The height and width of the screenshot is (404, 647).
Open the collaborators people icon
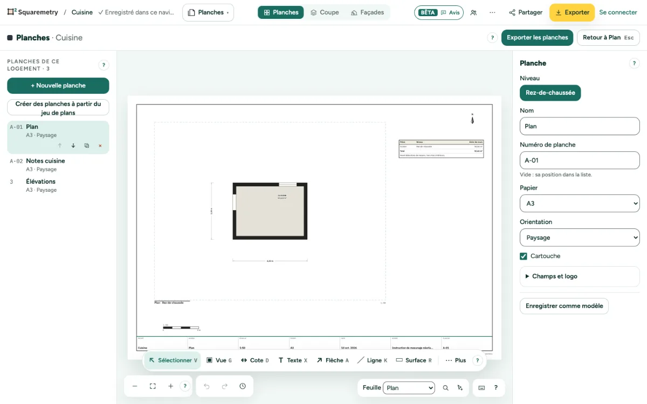coord(473,12)
